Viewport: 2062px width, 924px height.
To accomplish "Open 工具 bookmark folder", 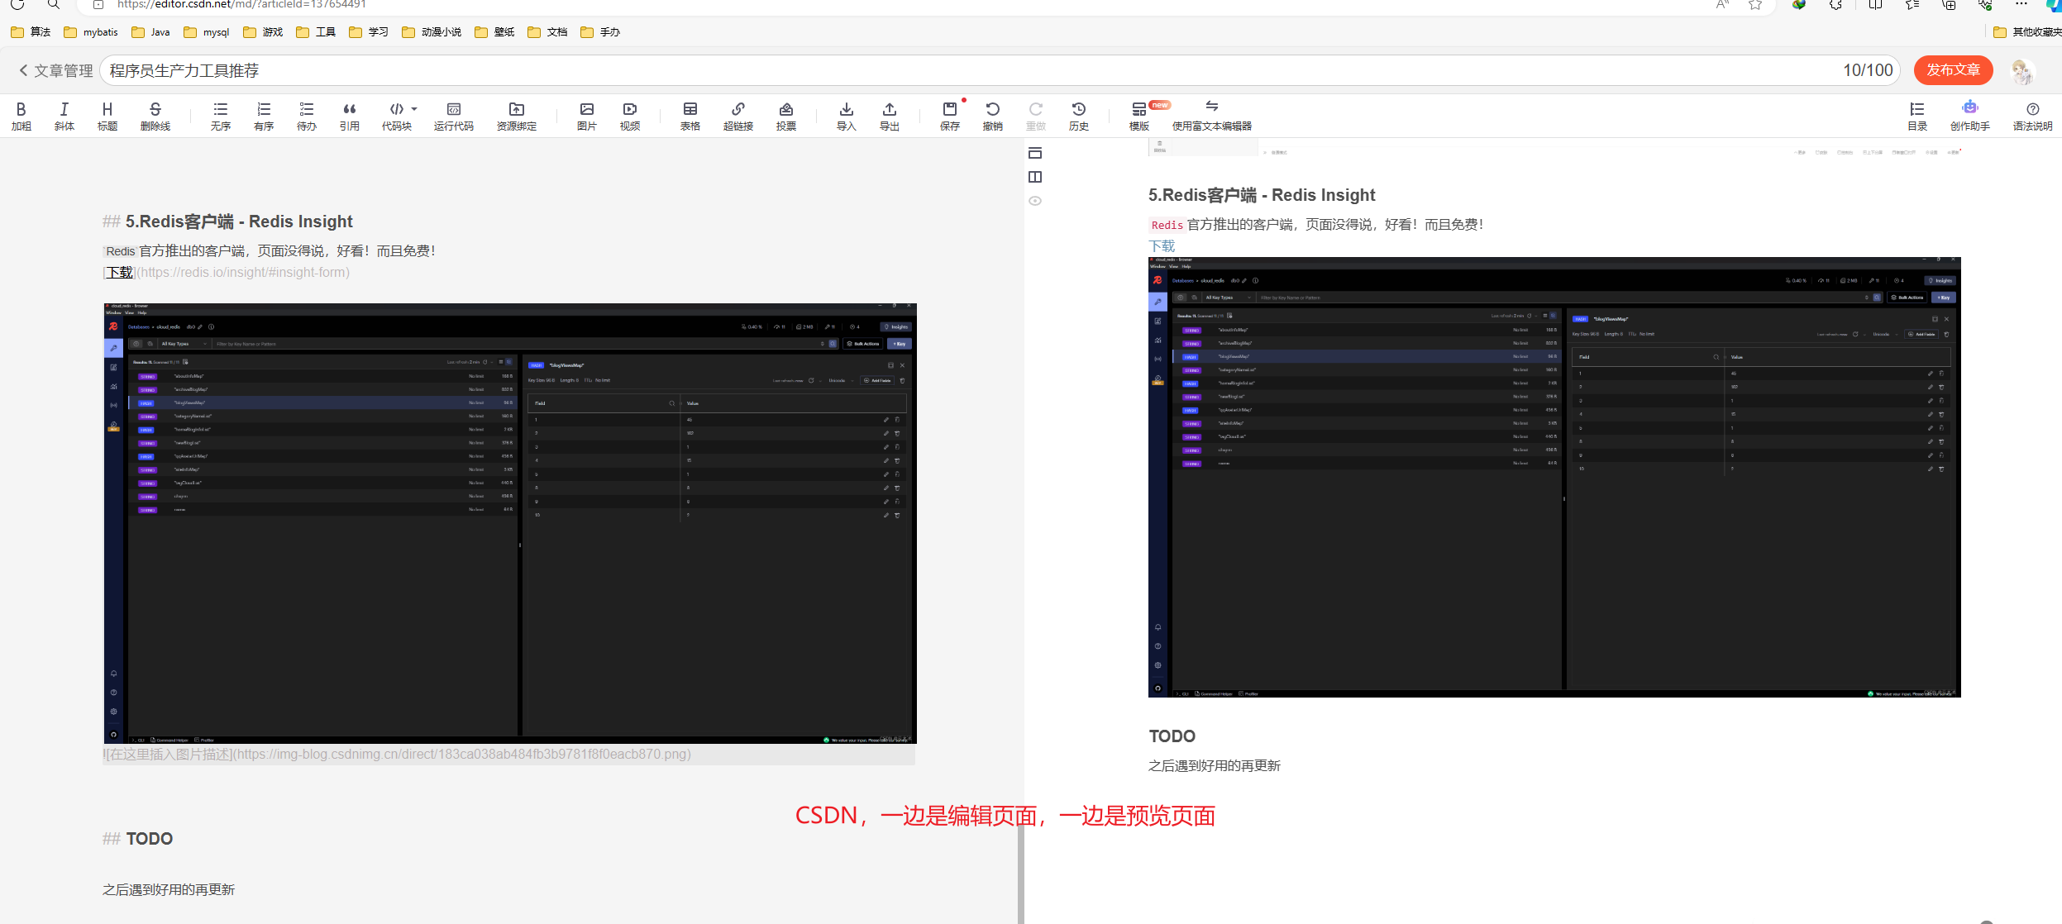I will pyautogui.click(x=316, y=32).
